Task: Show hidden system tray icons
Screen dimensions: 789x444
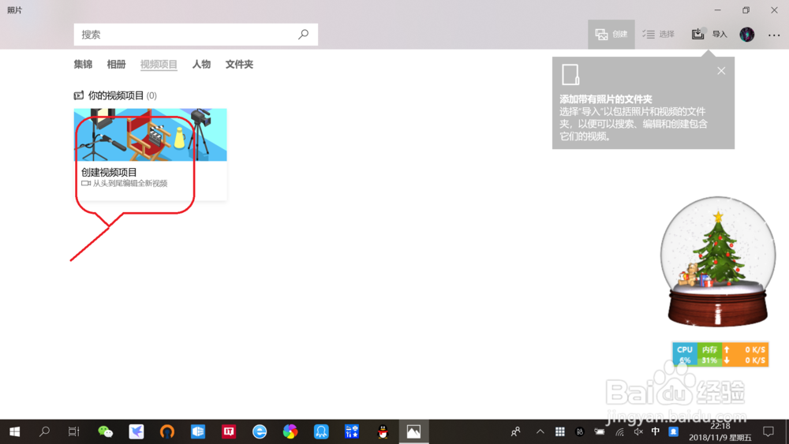Action: tap(540, 431)
